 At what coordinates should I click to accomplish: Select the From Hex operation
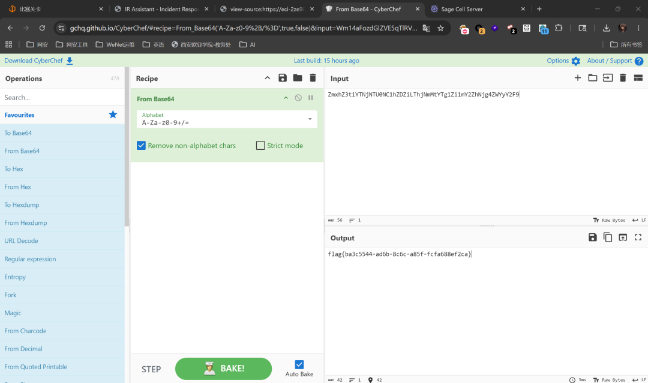coord(62,187)
